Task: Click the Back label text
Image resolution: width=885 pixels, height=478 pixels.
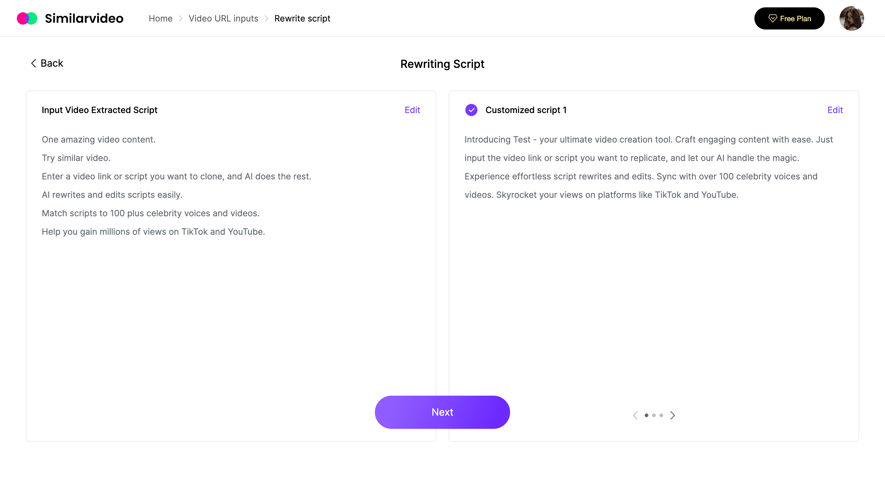Action: 52,63
